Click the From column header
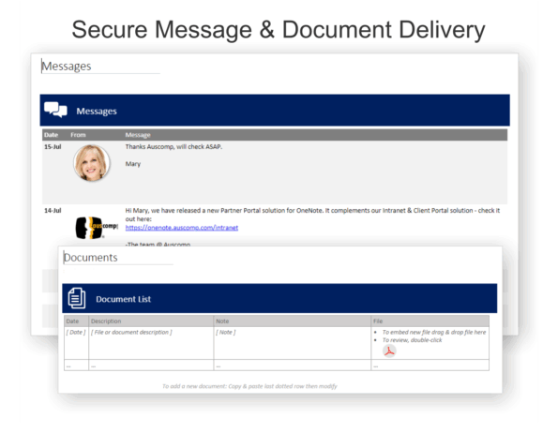The width and height of the screenshot is (558, 433). (x=78, y=135)
